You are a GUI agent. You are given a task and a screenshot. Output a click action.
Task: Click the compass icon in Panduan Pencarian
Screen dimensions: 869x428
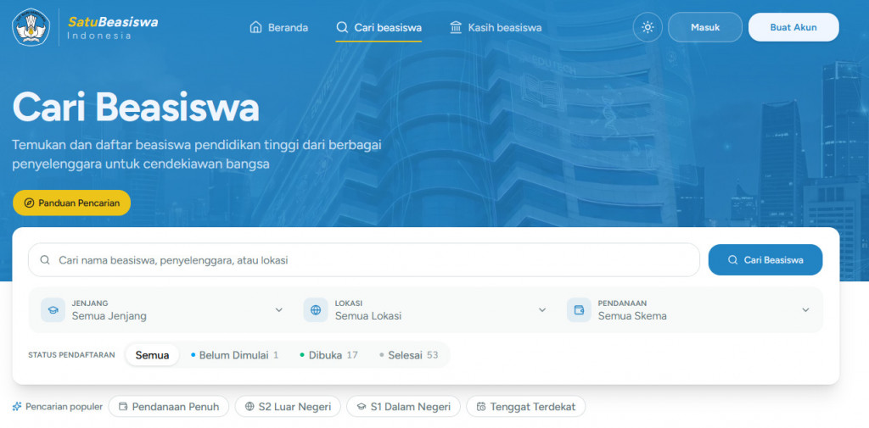pos(30,203)
